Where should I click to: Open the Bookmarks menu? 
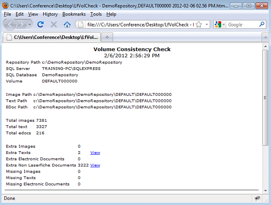coord(74,14)
